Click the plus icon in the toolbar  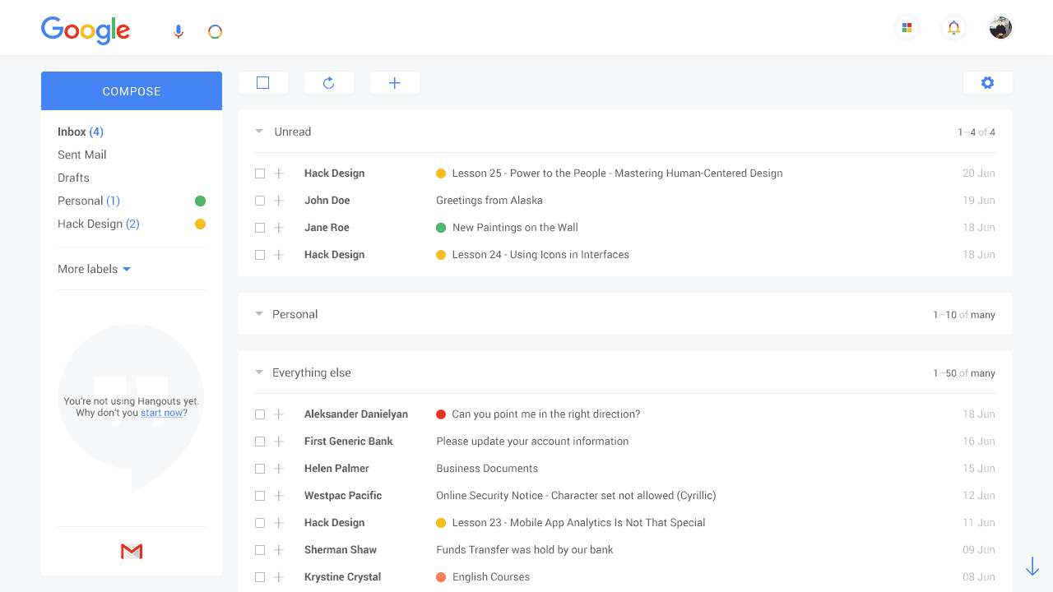pyautogui.click(x=394, y=82)
